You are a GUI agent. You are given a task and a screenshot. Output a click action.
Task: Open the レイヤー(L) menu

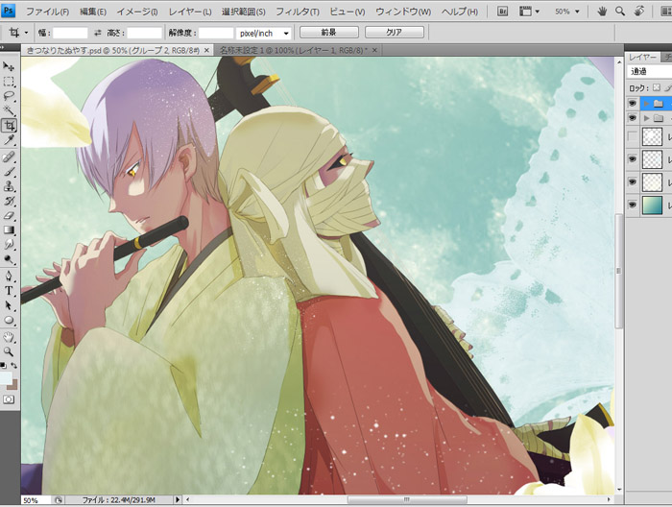coord(190,12)
